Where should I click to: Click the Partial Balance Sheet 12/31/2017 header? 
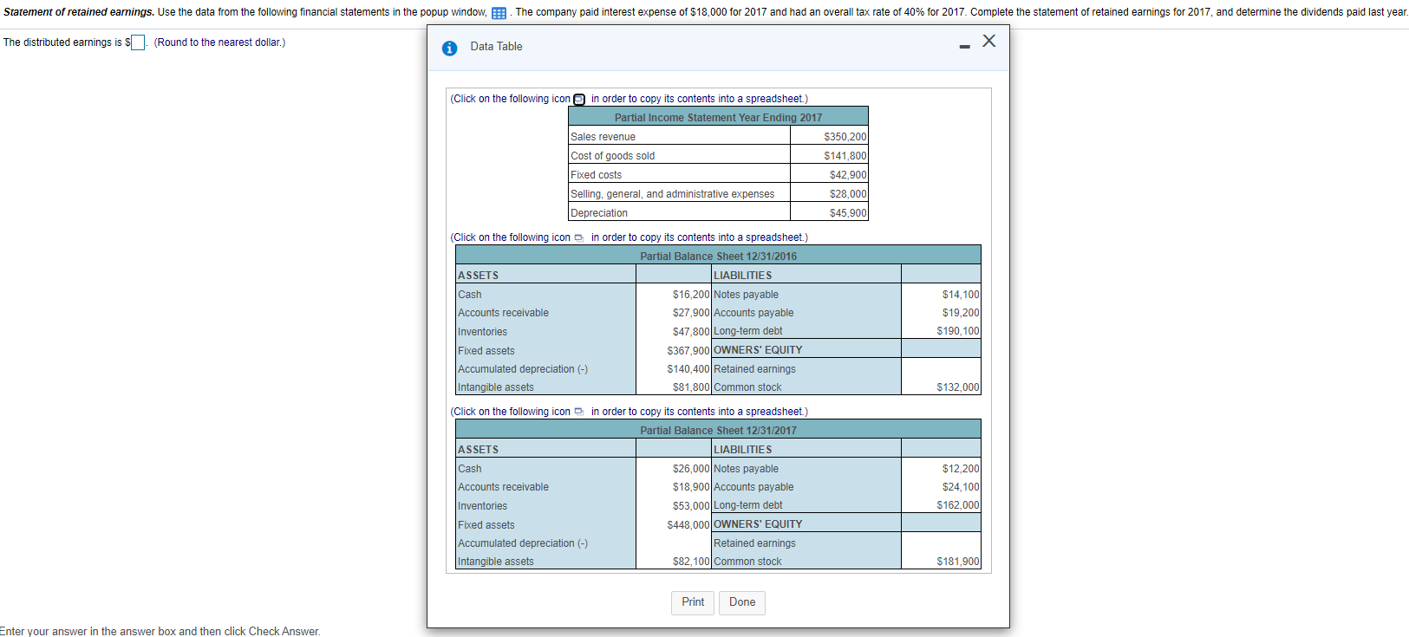pyautogui.click(x=718, y=431)
